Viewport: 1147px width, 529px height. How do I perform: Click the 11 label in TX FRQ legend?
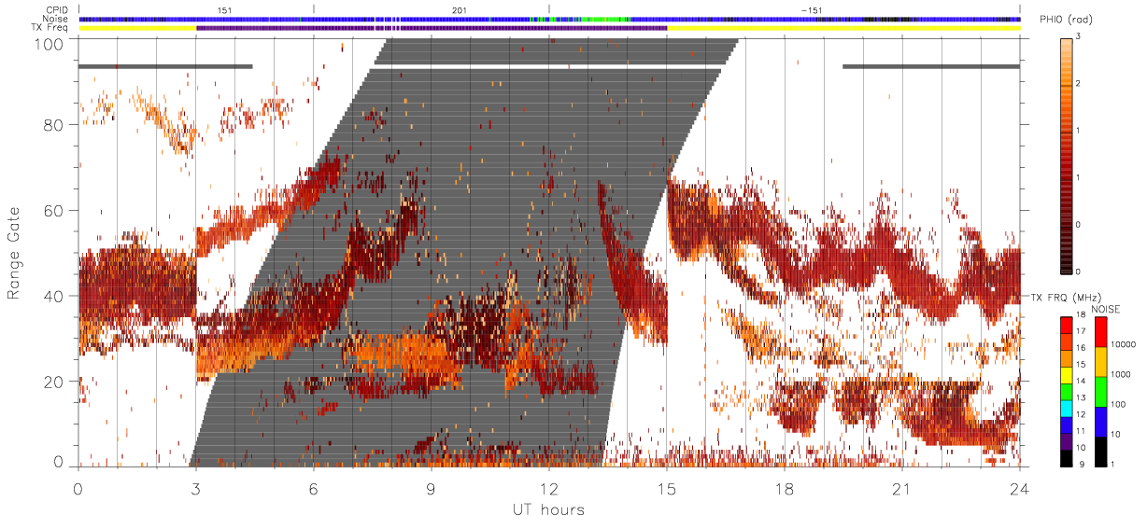1081,430
